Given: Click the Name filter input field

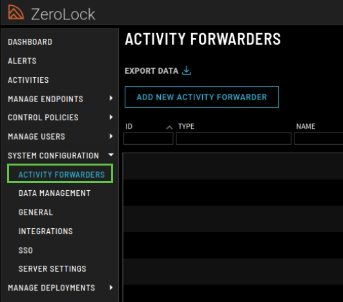Looking at the screenshot, I should (318, 138).
